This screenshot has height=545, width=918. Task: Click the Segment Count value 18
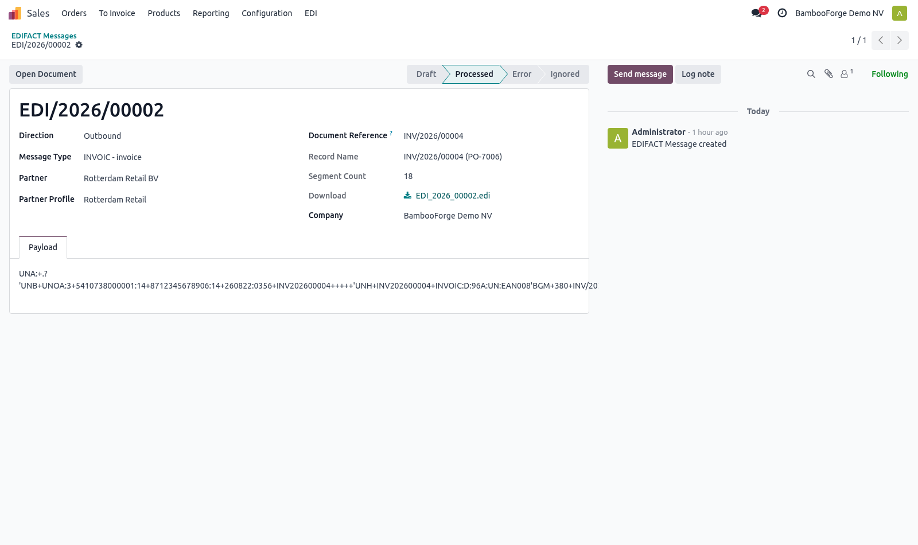coord(408,176)
